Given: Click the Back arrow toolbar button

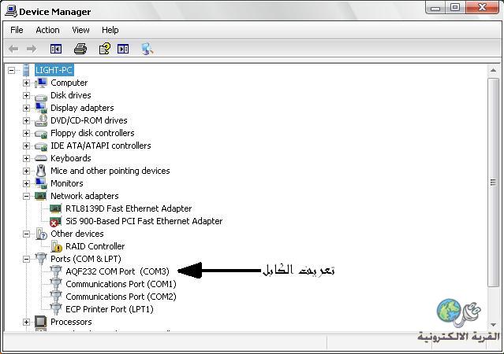Looking at the screenshot, I should pyautogui.click(x=13, y=49).
